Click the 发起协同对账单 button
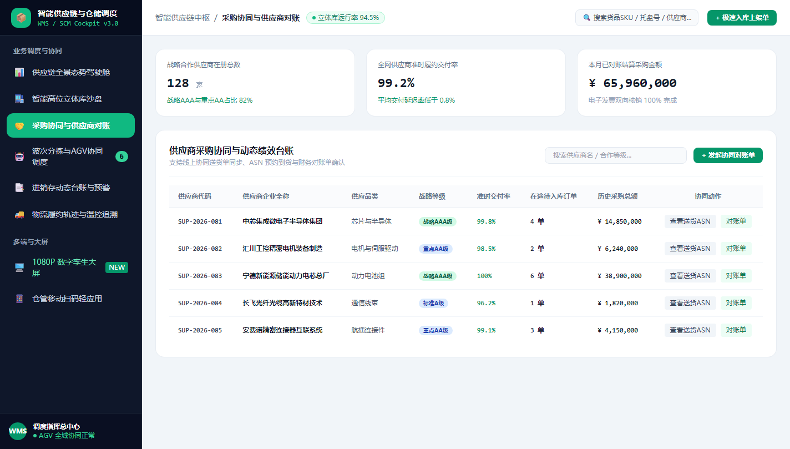This screenshot has height=449, width=790. [x=728, y=155]
